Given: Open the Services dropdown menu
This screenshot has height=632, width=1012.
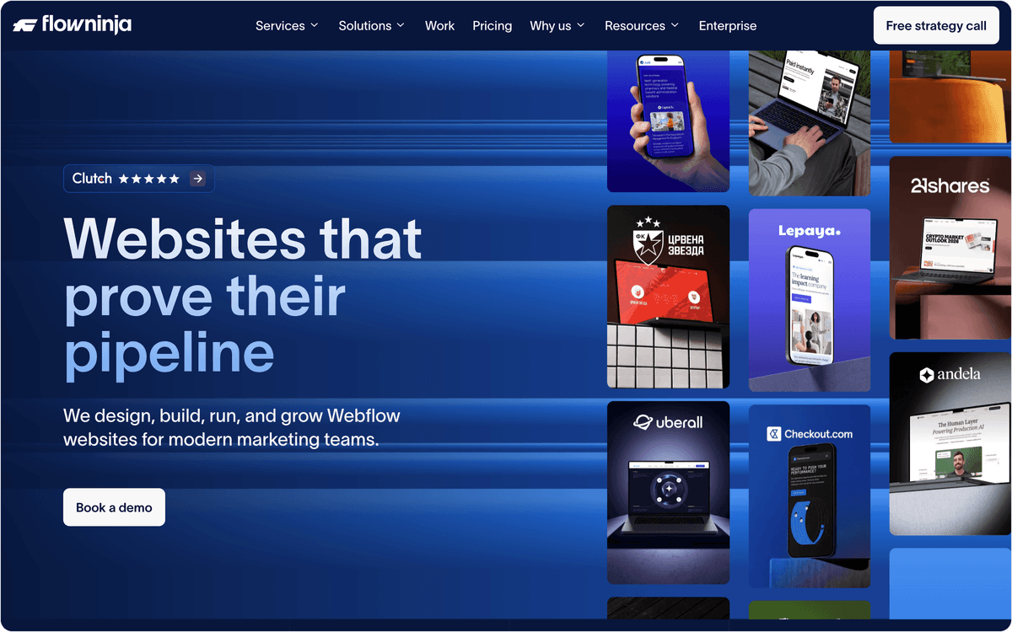Looking at the screenshot, I should click(287, 26).
